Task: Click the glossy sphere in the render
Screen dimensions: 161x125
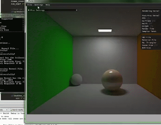Action: pos(112,80)
